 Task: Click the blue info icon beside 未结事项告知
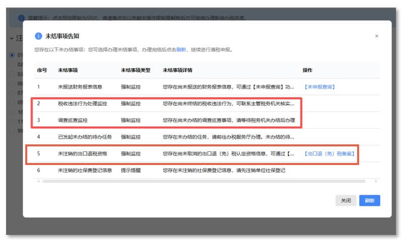point(38,36)
